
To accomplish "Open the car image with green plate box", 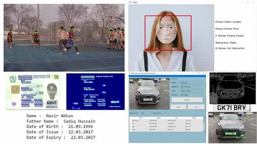I will [x=232, y=127].
